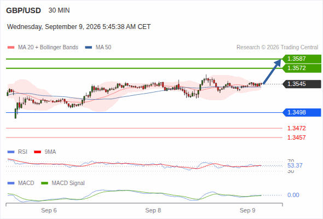Select the Sep 9 date axis marker
This screenshot has width=323, height=219.
click(x=247, y=211)
